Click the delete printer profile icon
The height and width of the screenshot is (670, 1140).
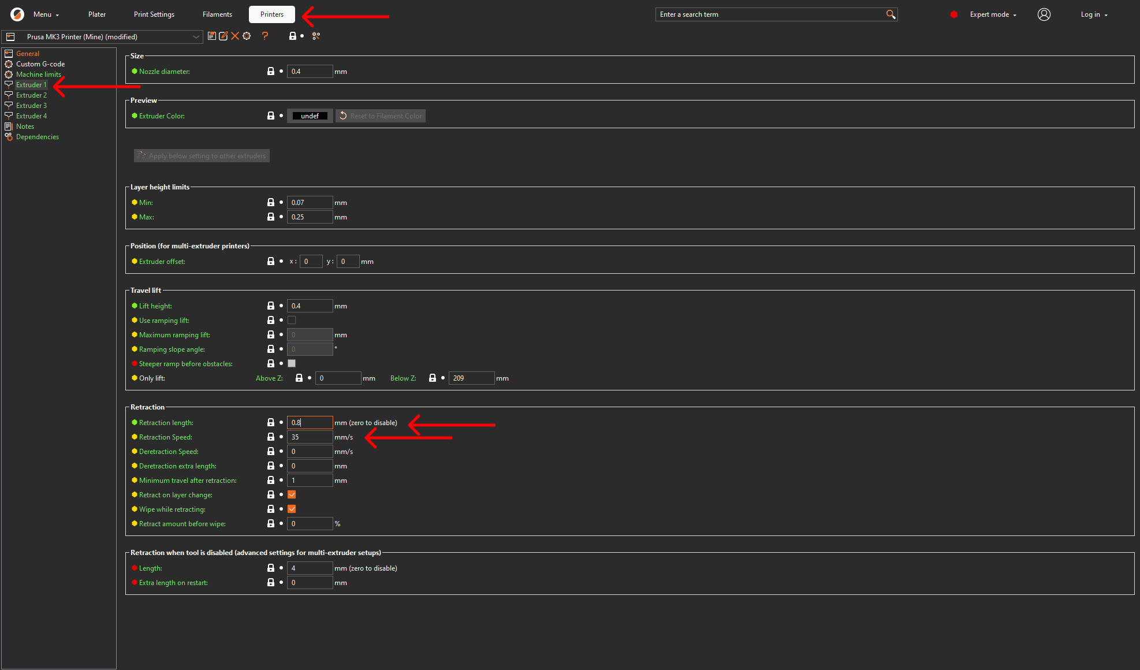tap(235, 37)
